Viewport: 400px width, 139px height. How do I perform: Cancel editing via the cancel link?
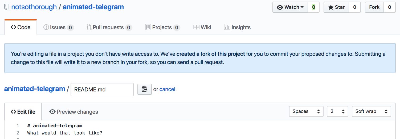click(x=167, y=89)
